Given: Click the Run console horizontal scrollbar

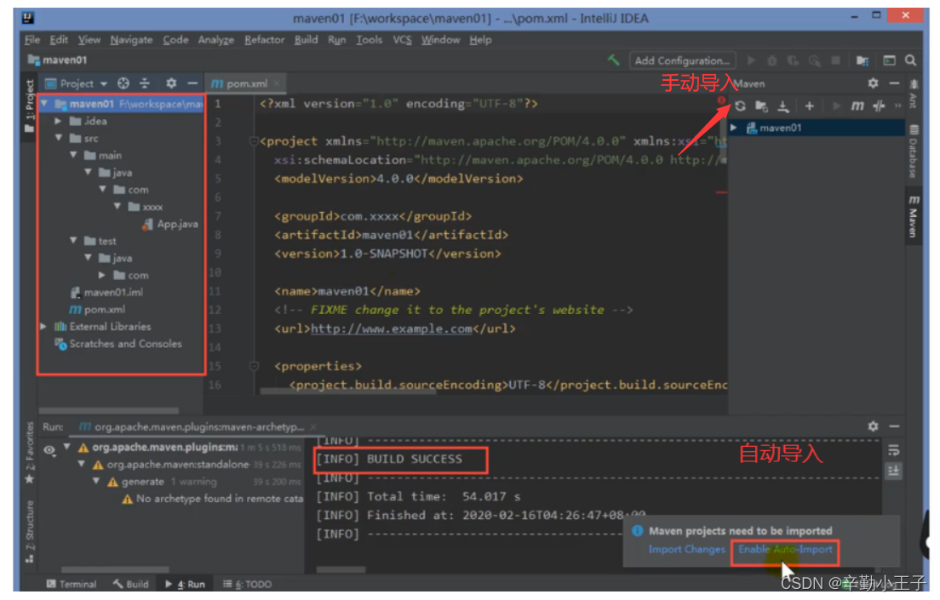Looking at the screenshot, I should pos(341,569).
